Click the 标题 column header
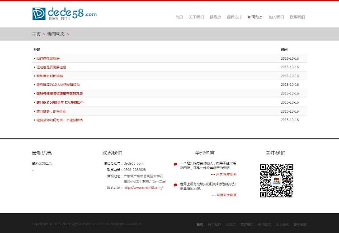Screen dimensions: 339x233 (x=37, y=50)
